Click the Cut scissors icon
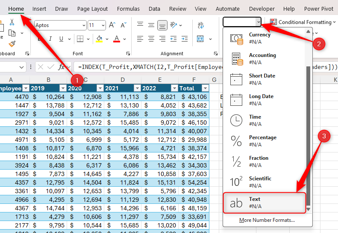The height and width of the screenshot is (233, 338). (12, 22)
